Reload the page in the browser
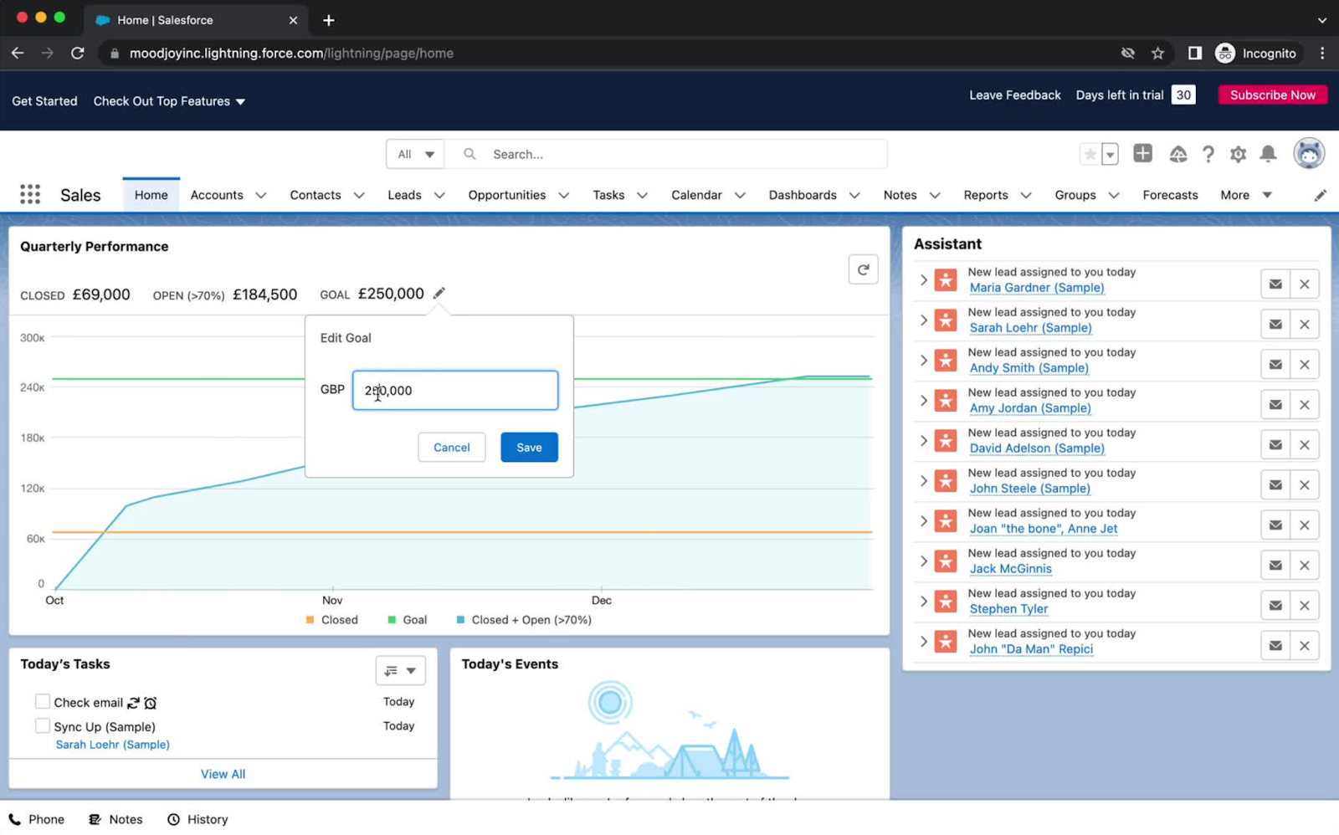This screenshot has width=1339, height=835. tap(78, 53)
